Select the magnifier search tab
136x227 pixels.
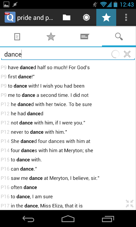pyautogui.click(x=119, y=37)
